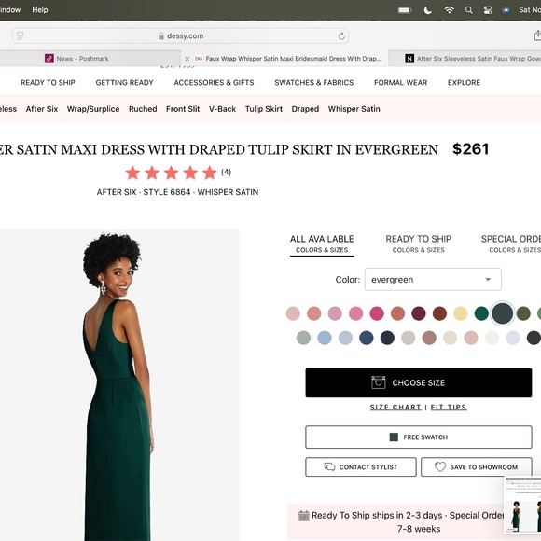The width and height of the screenshot is (541, 541).
Task: Open the Getting Ready menu
Action: pyautogui.click(x=125, y=82)
